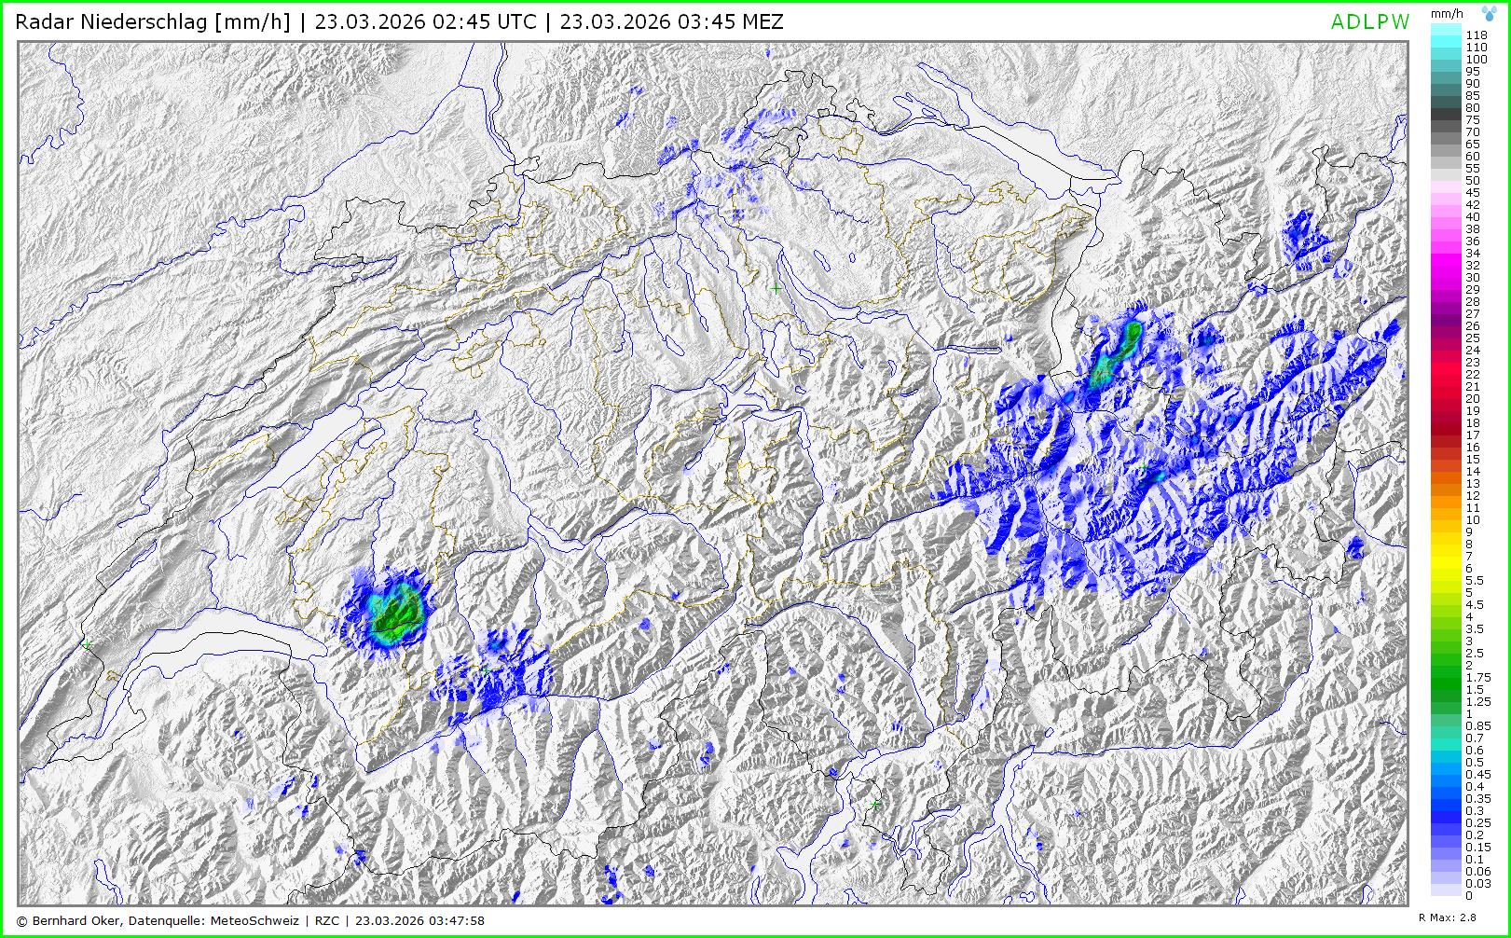Click the blue raindrop icon above the legend
1511x938 pixels.
pyautogui.click(x=1490, y=14)
